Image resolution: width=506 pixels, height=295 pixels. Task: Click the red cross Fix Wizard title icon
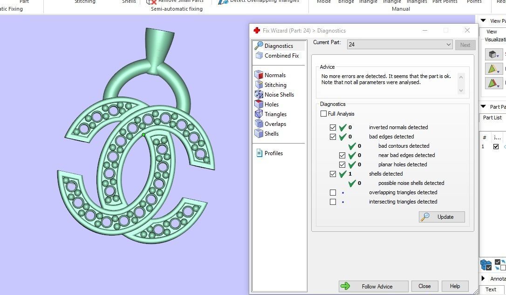(257, 31)
